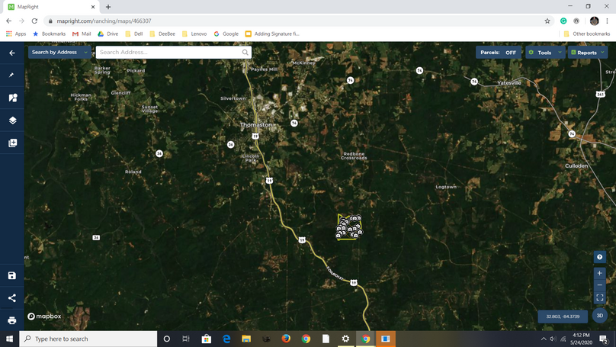This screenshot has width=616, height=347.
Task: Open the Bookmarks starred bookmark
Action: [49, 34]
